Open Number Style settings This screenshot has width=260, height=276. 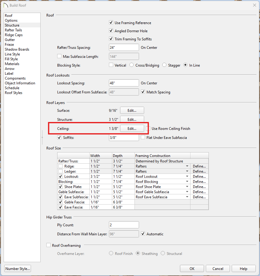(17, 268)
